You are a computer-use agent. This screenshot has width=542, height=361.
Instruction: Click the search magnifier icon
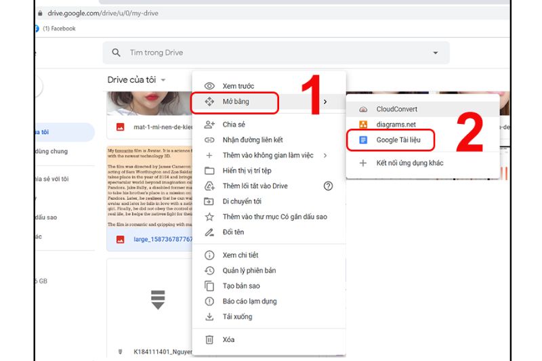coord(116,53)
